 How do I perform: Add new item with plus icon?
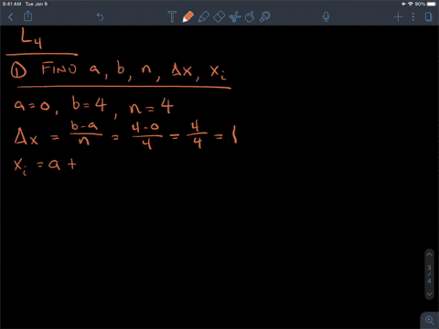[x=398, y=16]
